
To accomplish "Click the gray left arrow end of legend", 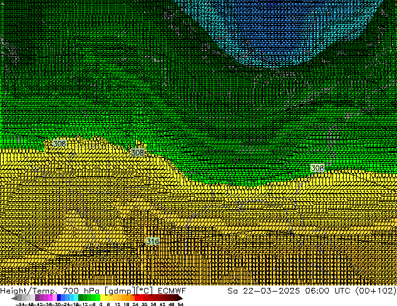I will [x=14, y=298].
